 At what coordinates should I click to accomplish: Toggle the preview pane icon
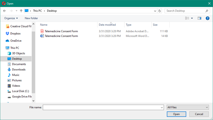(199, 18)
